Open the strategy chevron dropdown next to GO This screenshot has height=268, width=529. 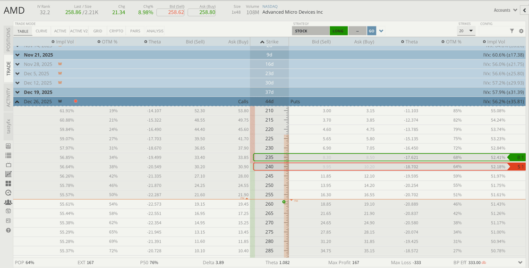coord(381,31)
